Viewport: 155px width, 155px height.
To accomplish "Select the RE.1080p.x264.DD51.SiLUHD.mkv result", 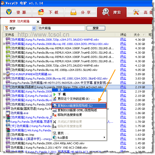I will click(x=54, y=70).
